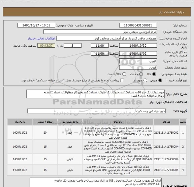This screenshot has width=194, height=187.
Task: Click the request creator name field
Action: (106, 38)
